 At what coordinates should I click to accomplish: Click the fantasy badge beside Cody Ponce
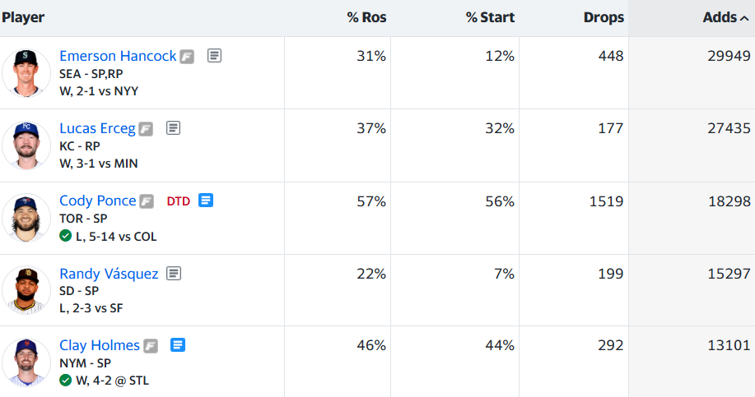pos(147,201)
